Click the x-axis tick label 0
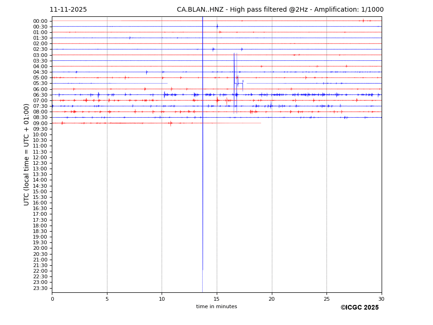 (x=52, y=299)
